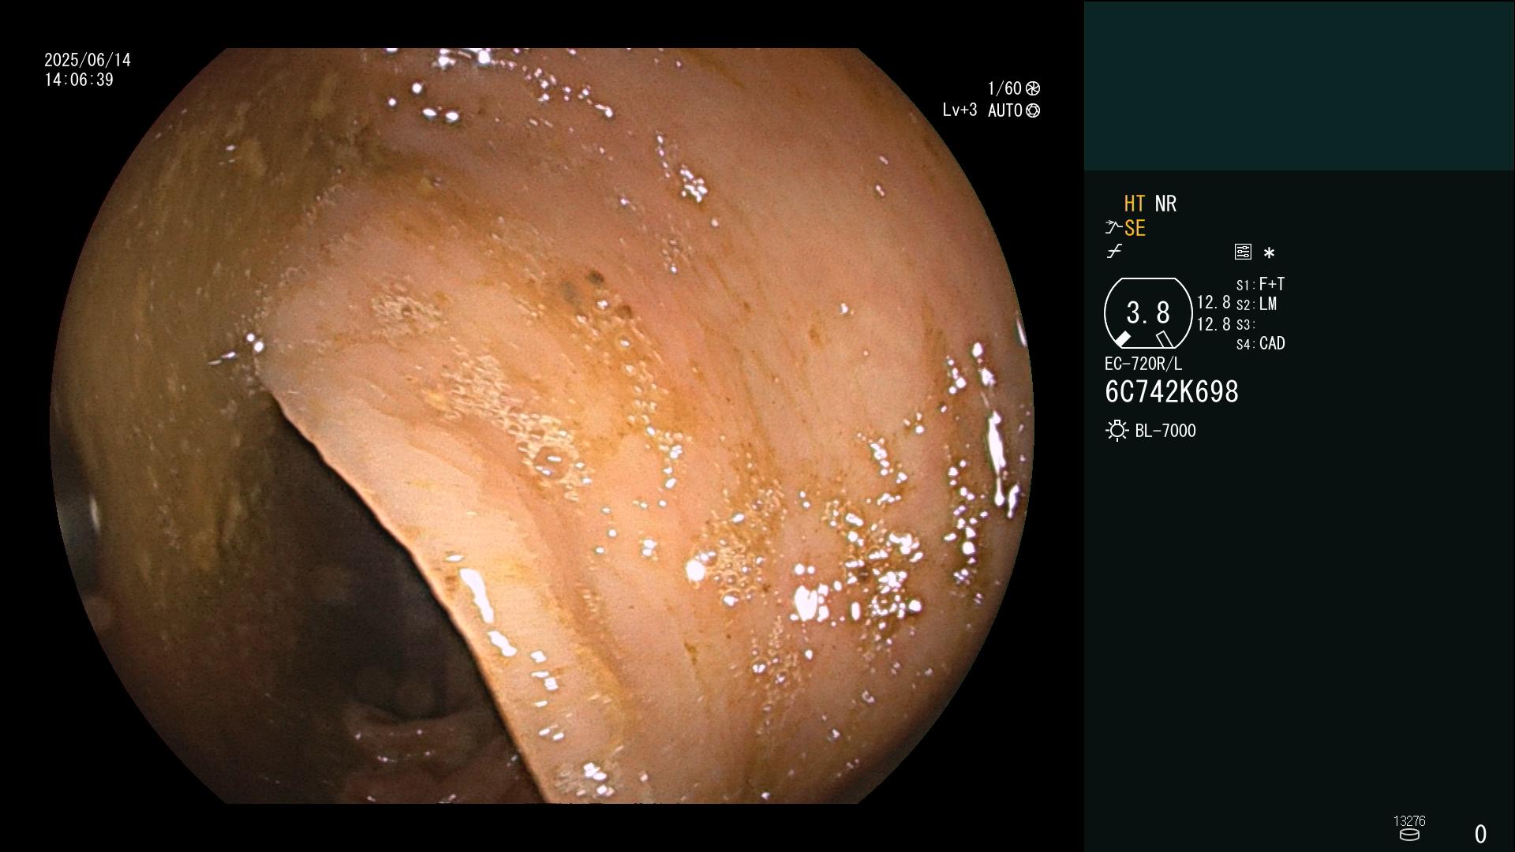The width and height of the screenshot is (1515, 852).
Task: Click the filled channel marker in scope diagram
Action: [x=1122, y=339]
